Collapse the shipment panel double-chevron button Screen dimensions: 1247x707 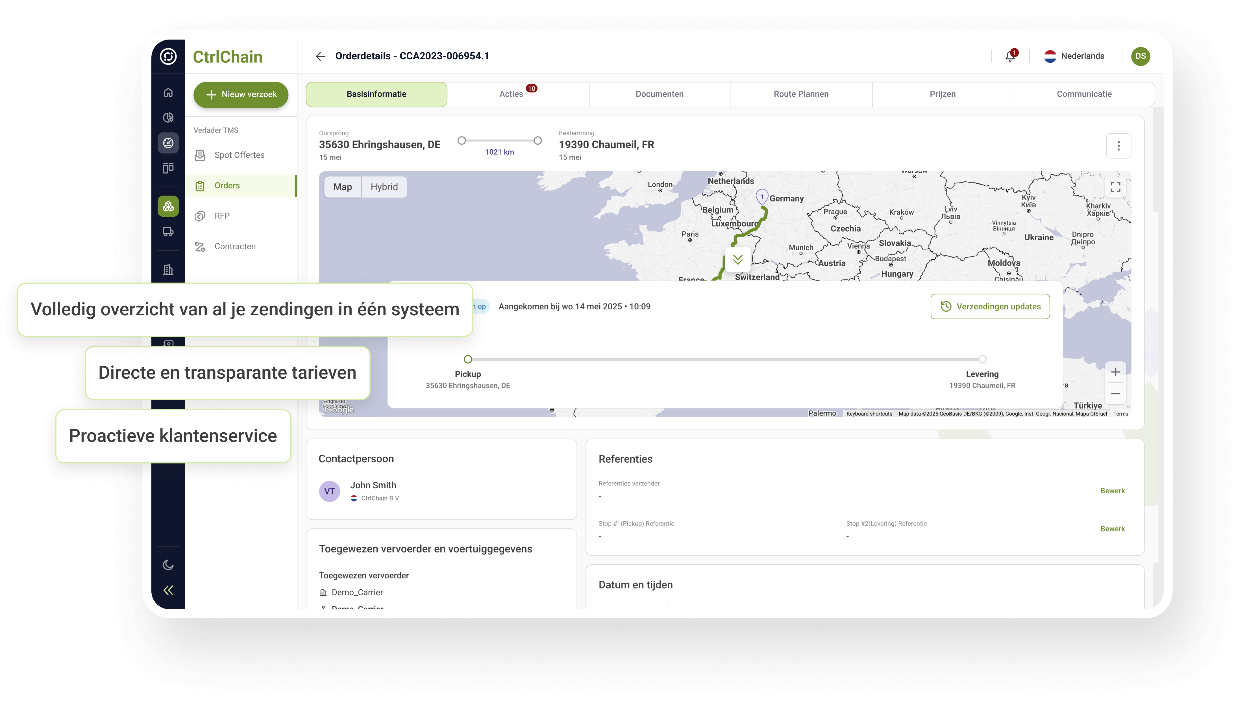tap(737, 260)
